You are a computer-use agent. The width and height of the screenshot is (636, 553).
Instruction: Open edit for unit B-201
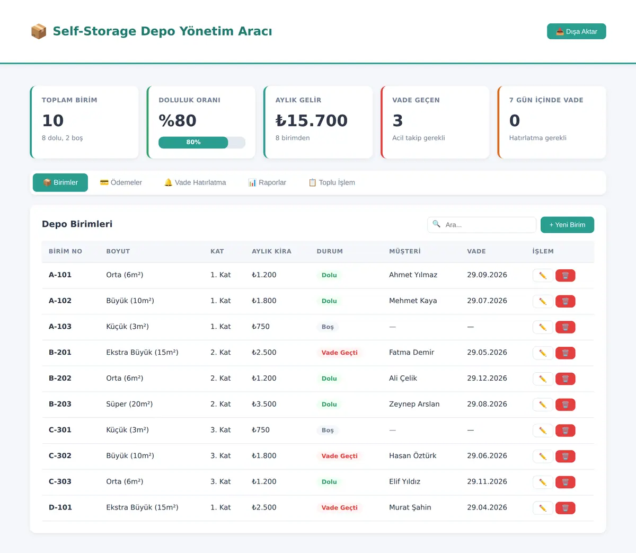(543, 353)
